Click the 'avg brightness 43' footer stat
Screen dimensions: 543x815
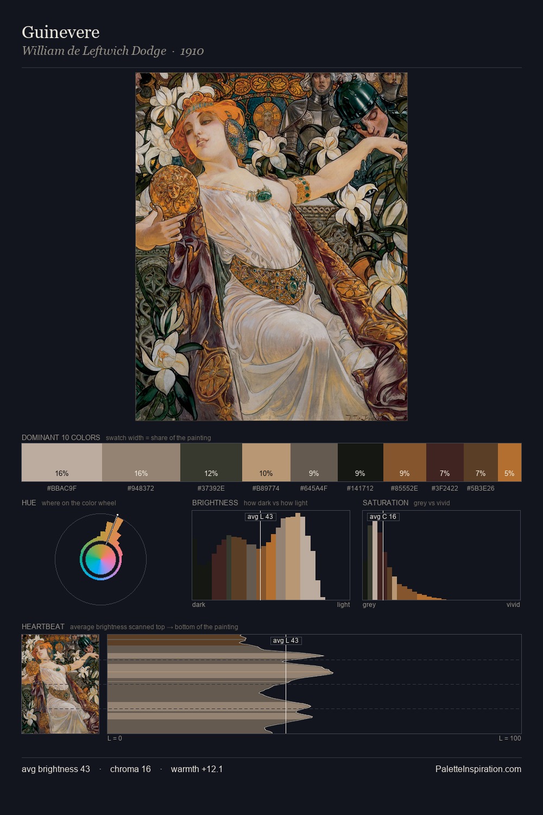coord(56,769)
